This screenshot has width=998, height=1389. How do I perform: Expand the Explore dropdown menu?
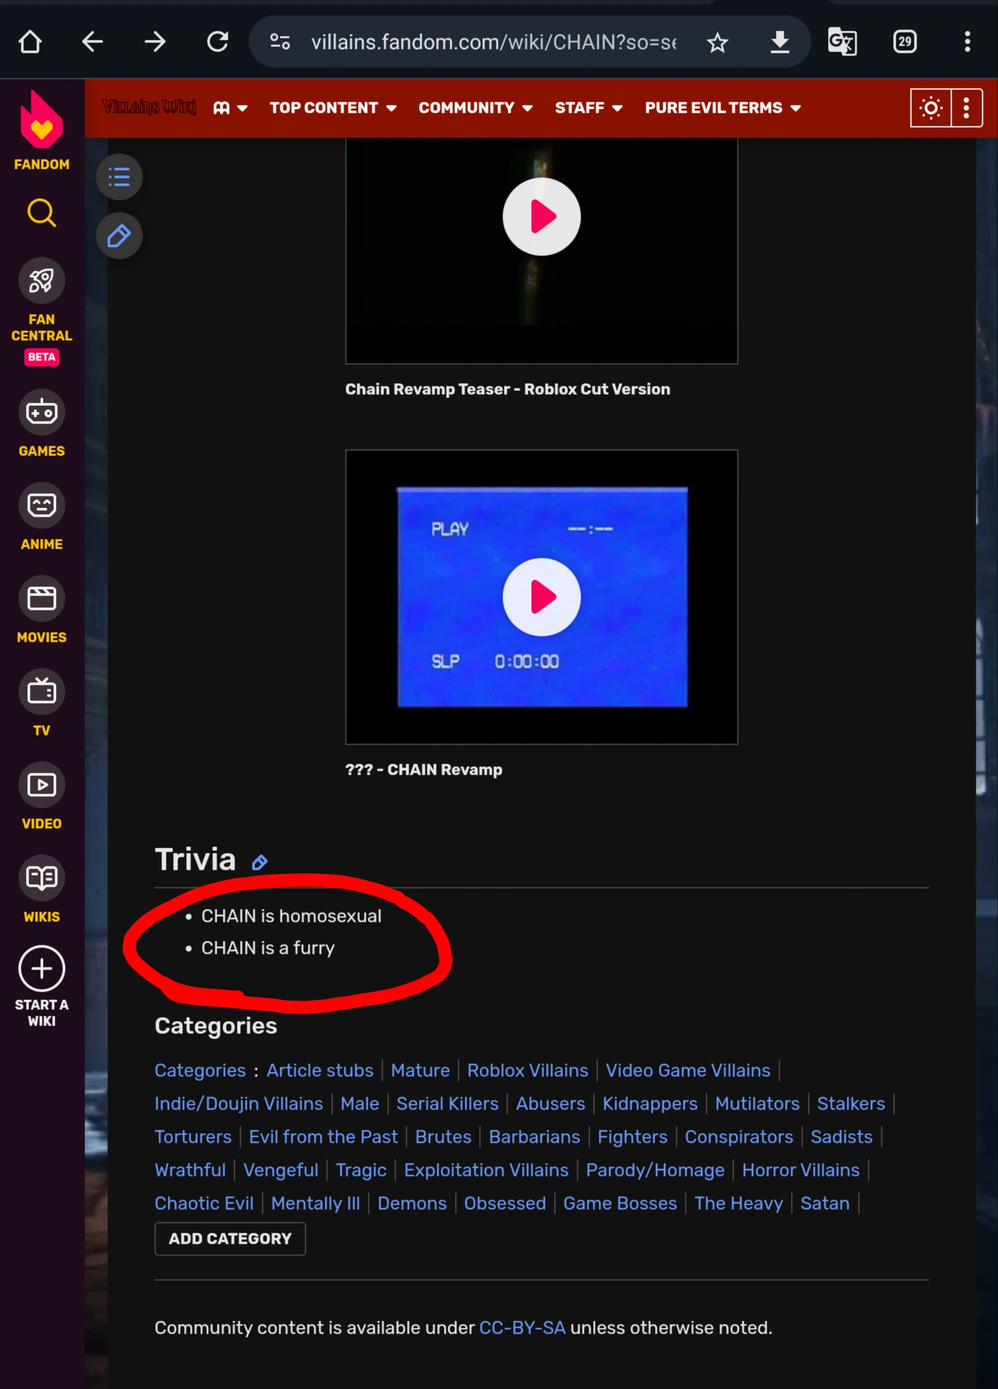[230, 108]
